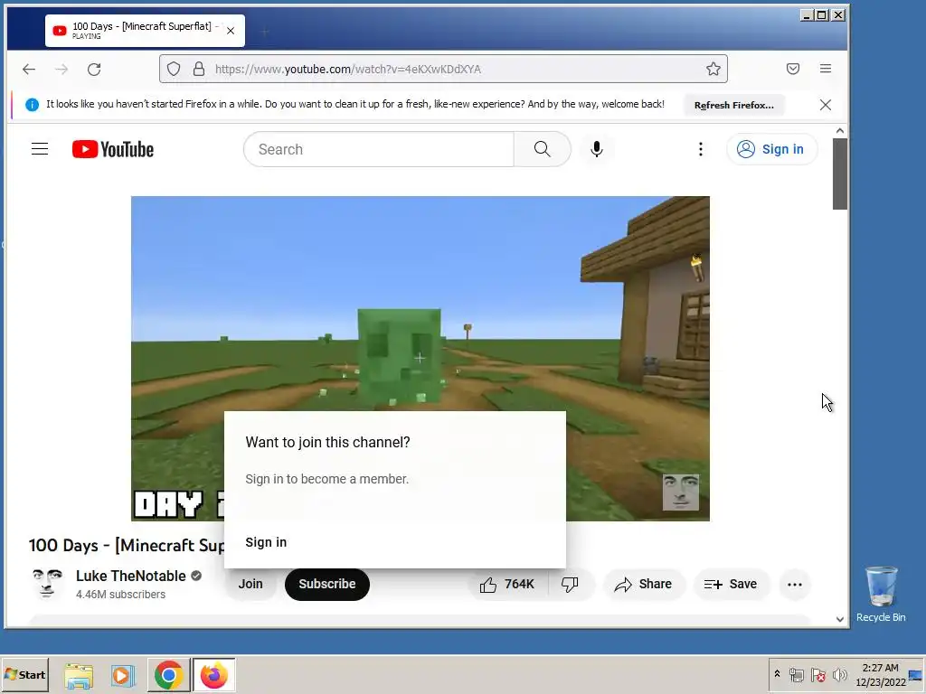This screenshot has width=926, height=694.
Task: Open more actions three-dot menu by Save
Action: click(x=795, y=585)
